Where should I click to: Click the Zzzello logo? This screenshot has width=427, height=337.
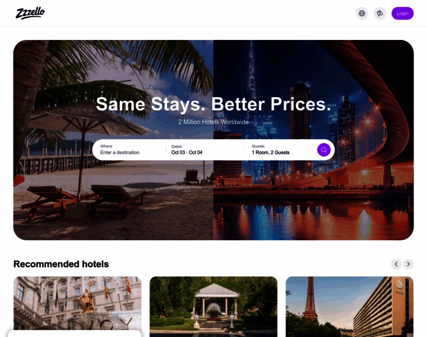coord(30,13)
